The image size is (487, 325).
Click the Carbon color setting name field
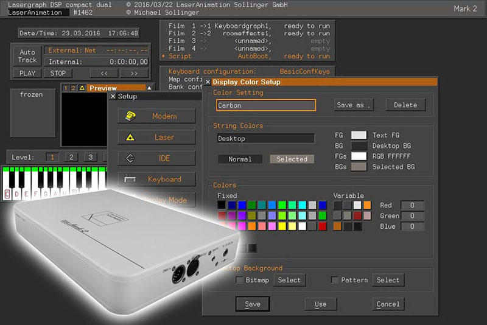click(x=266, y=105)
